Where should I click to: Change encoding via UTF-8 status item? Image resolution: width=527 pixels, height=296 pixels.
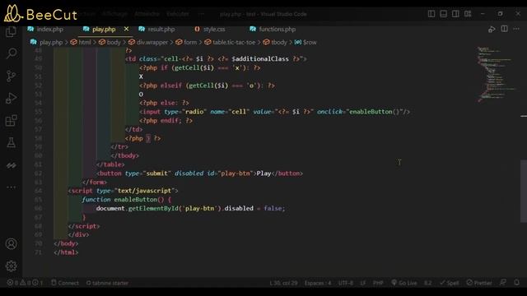[x=346, y=283]
